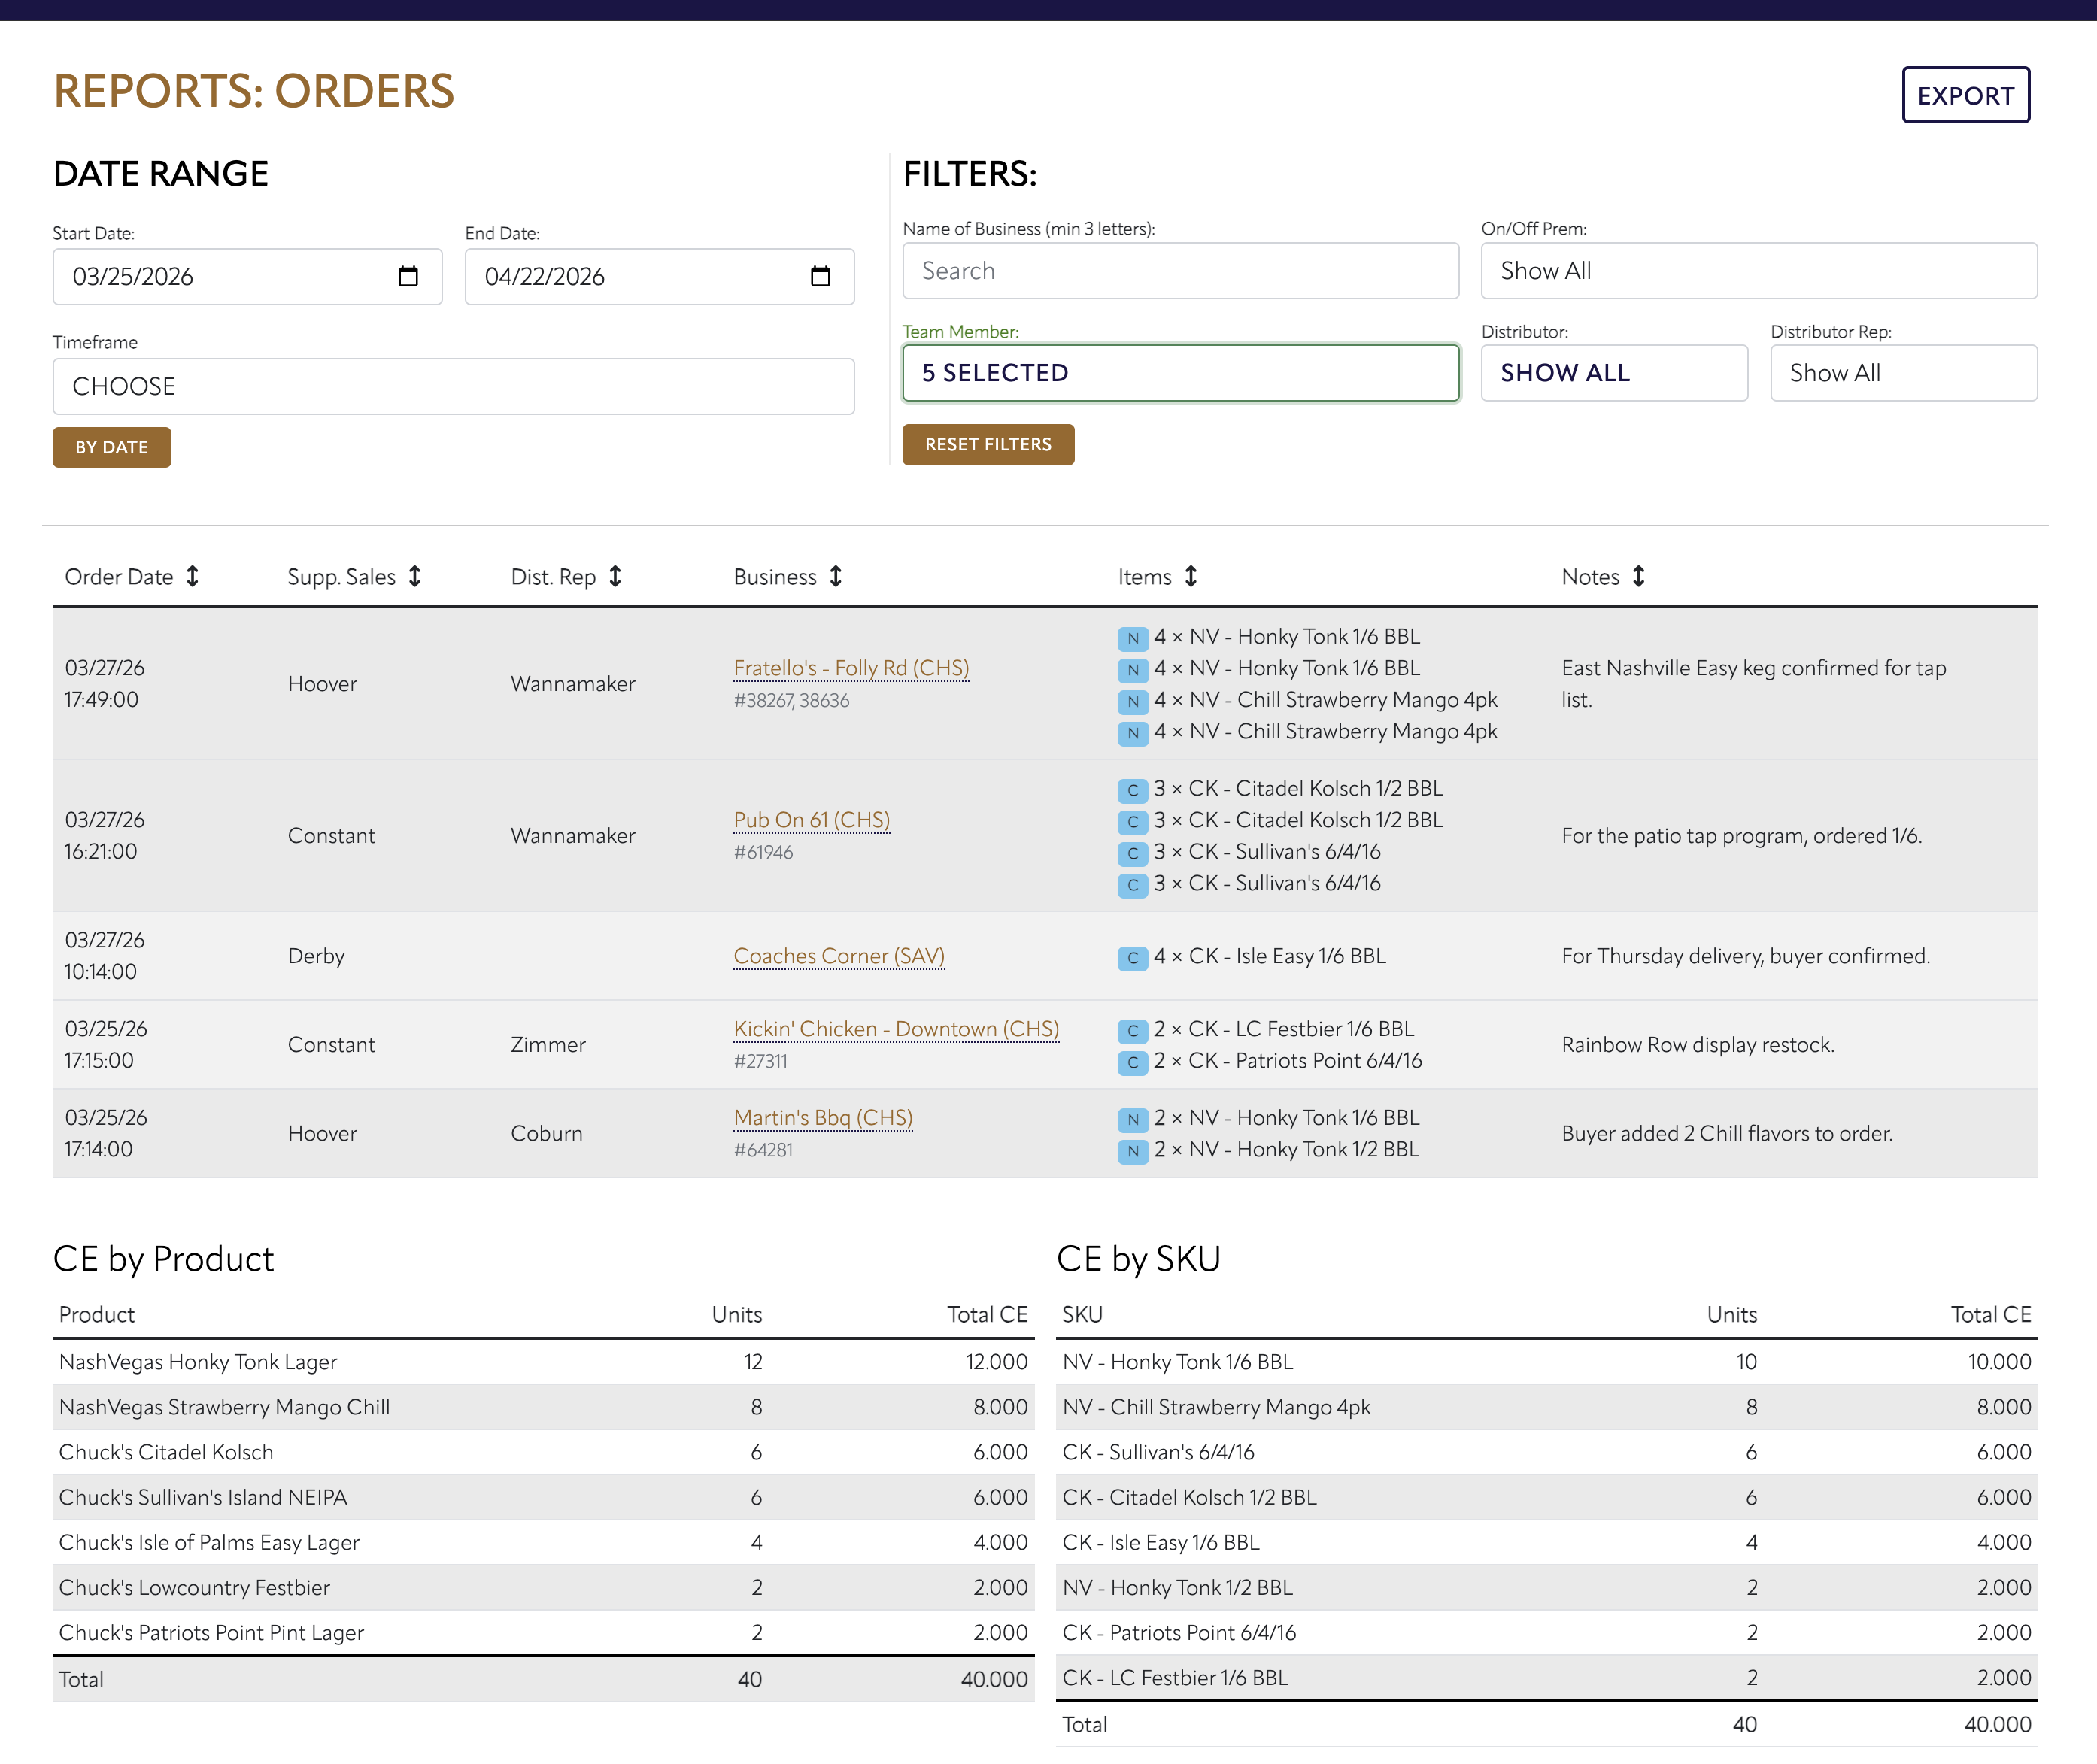Sort by Order Date arrow icon
The width and height of the screenshot is (2097, 1764).
193,577
